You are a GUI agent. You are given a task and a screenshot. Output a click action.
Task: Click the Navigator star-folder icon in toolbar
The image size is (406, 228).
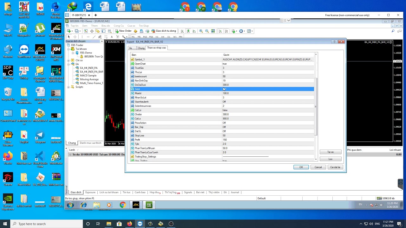click(98, 31)
